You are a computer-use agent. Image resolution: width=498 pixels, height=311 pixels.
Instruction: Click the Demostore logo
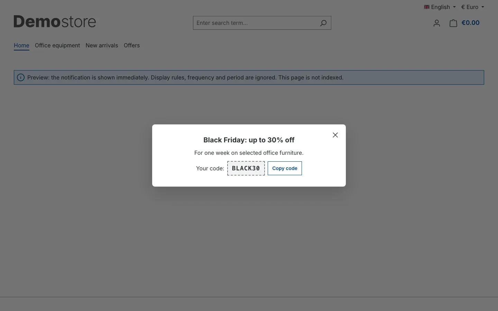pyautogui.click(x=55, y=21)
